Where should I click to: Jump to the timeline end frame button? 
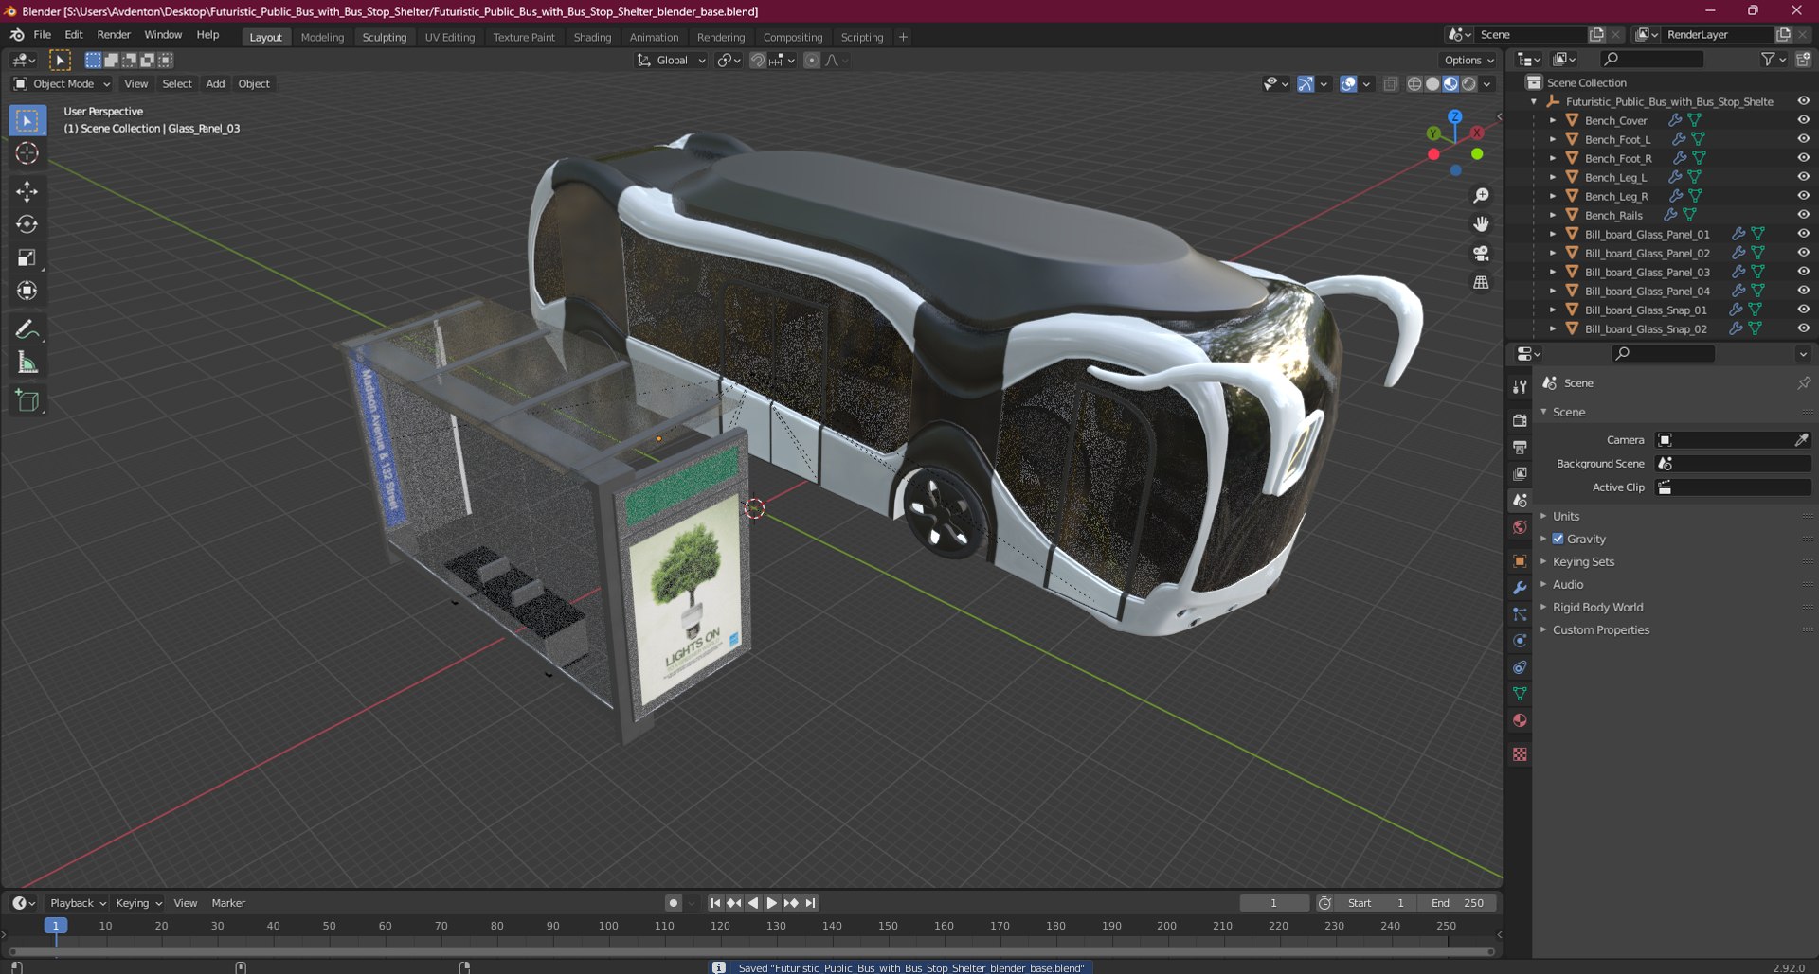(x=810, y=903)
